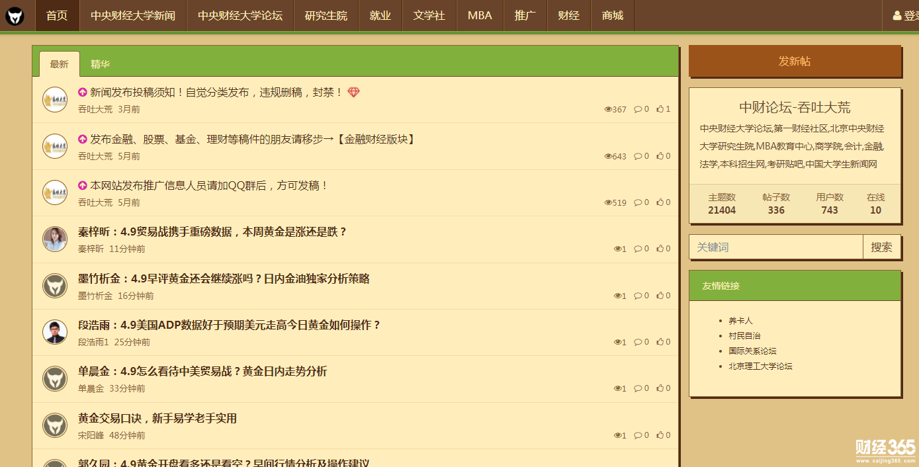Open 单晨金's bull-head avatar
The height and width of the screenshot is (467, 919).
click(55, 378)
